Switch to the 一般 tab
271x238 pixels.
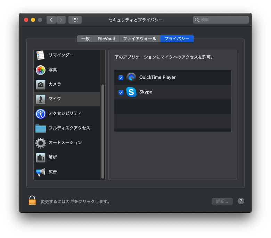point(85,39)
